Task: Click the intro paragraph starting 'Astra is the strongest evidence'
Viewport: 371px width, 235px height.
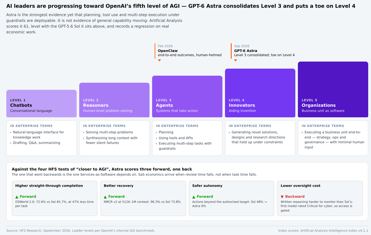Action: pos(94,23)
